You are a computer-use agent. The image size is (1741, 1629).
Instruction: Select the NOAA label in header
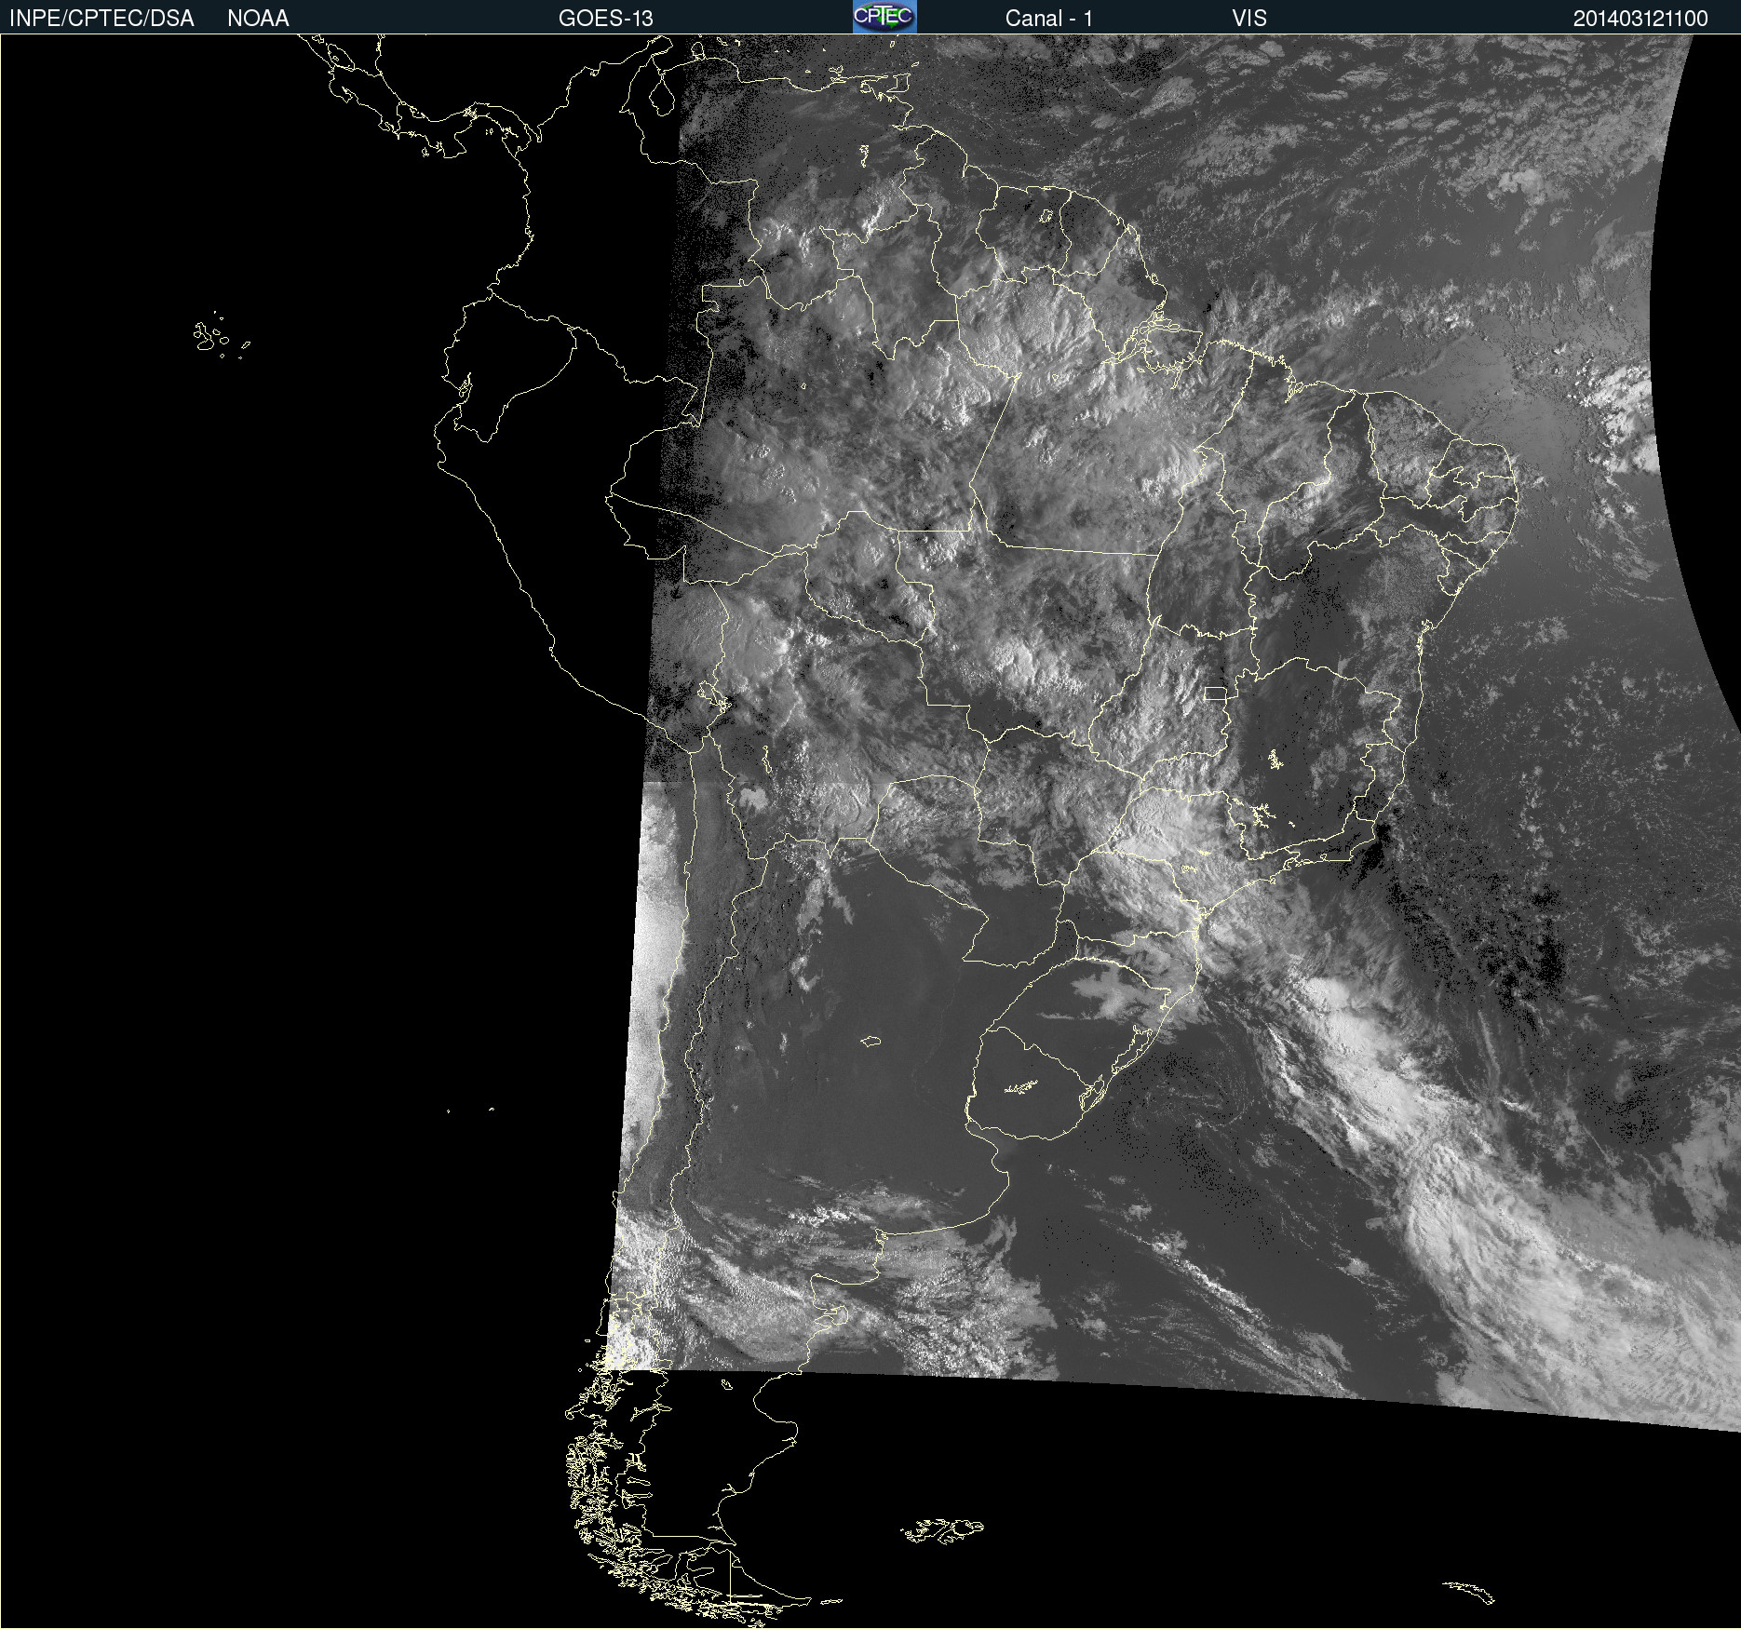pos(258,19)
